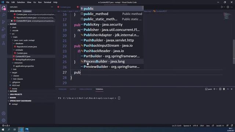The width and height of the screenshot is (235, 132).
Task: Open RepositorioContato.java in file tree
Action: point(27,47)
